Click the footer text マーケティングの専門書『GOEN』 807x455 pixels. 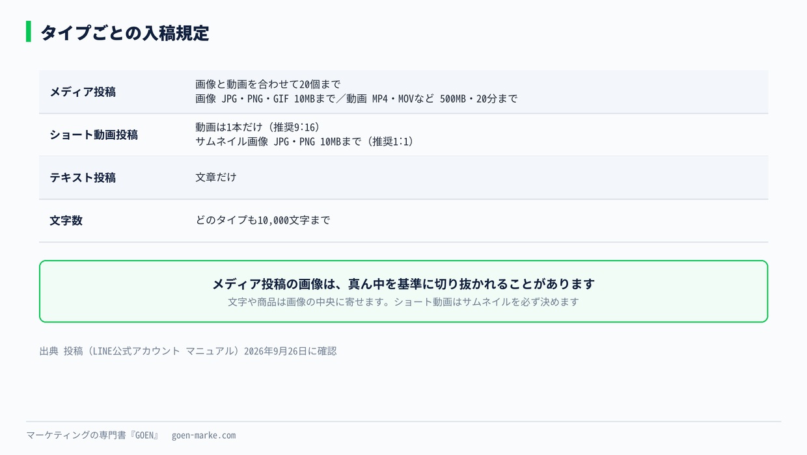tap(93, 435)
